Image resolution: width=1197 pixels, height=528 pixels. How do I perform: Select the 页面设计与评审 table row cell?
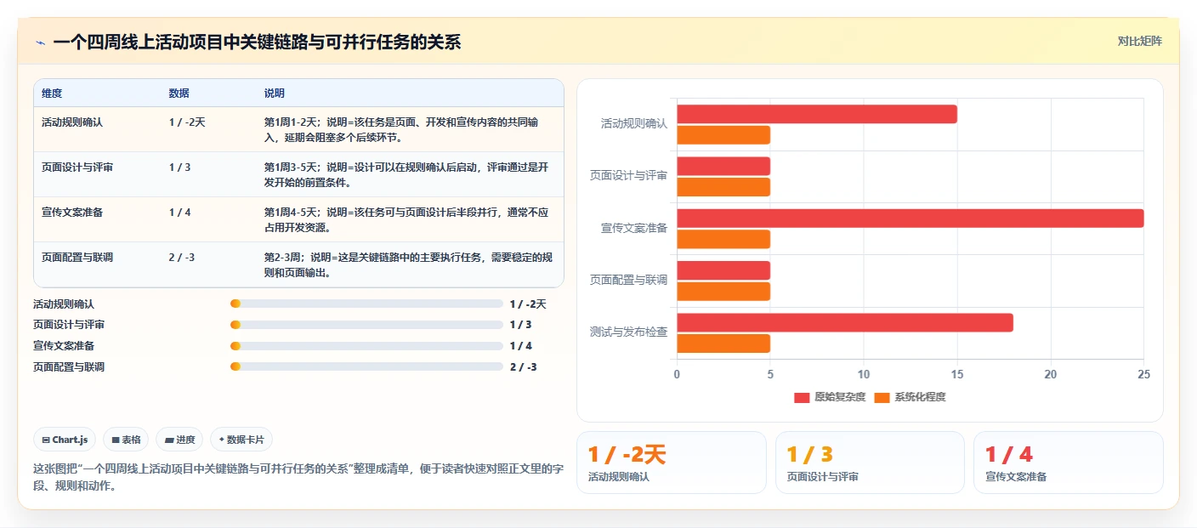[x=77, y=167]
